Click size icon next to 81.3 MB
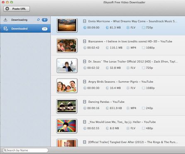Image resolution: width=185 pixels, height=154 pixels. (x=107, y=28)
